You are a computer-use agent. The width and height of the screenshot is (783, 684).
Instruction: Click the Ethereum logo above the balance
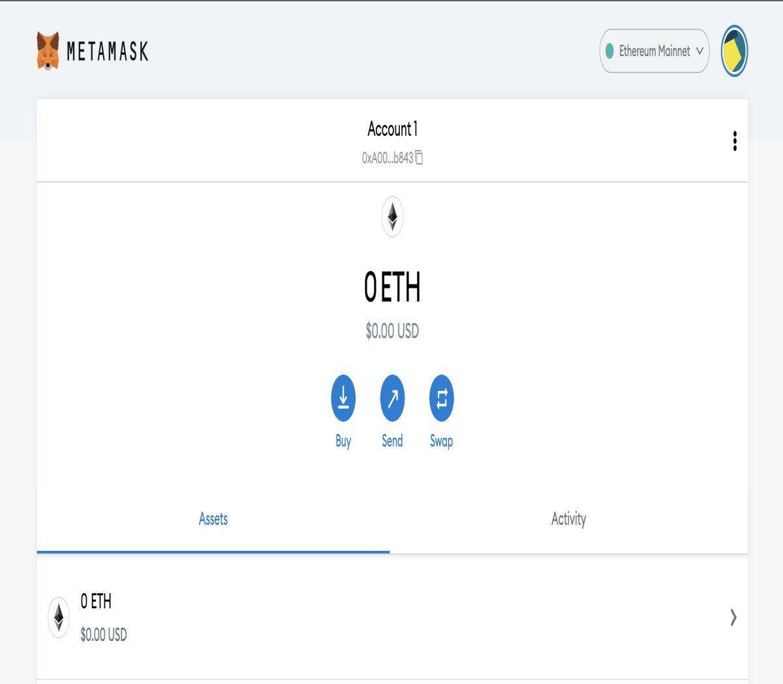click(392, 217)
